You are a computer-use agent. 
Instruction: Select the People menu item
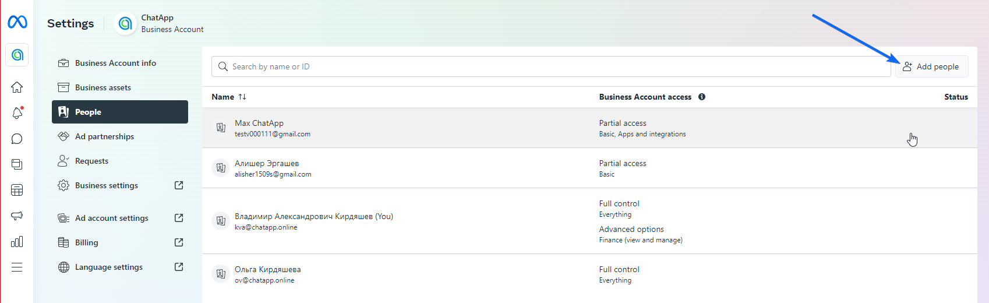point(120,112)
